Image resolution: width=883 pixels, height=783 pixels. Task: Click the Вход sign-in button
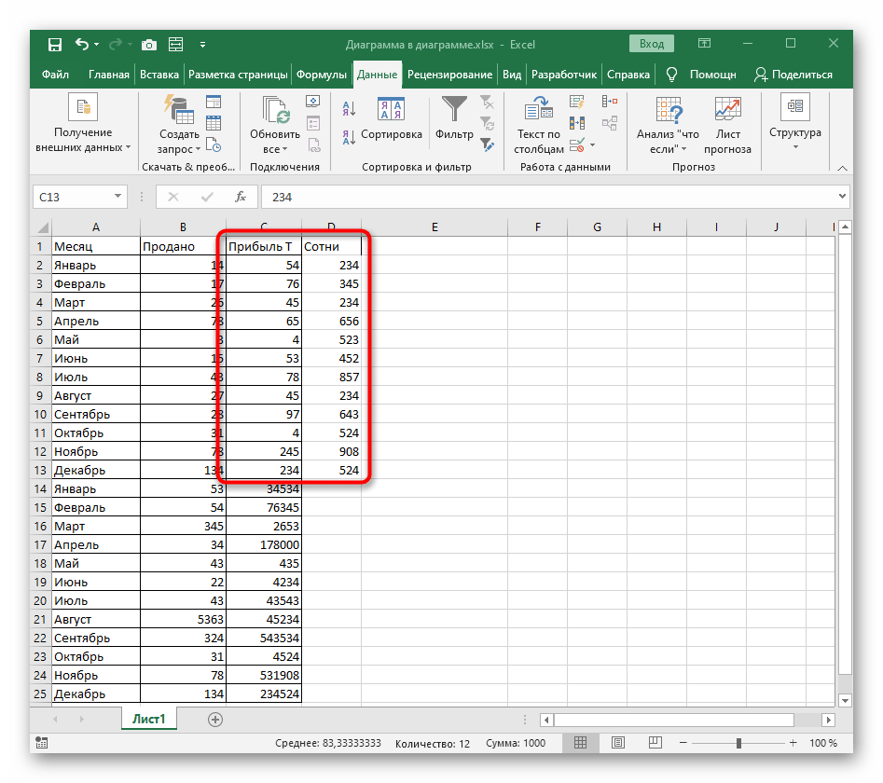pos(652,44)
